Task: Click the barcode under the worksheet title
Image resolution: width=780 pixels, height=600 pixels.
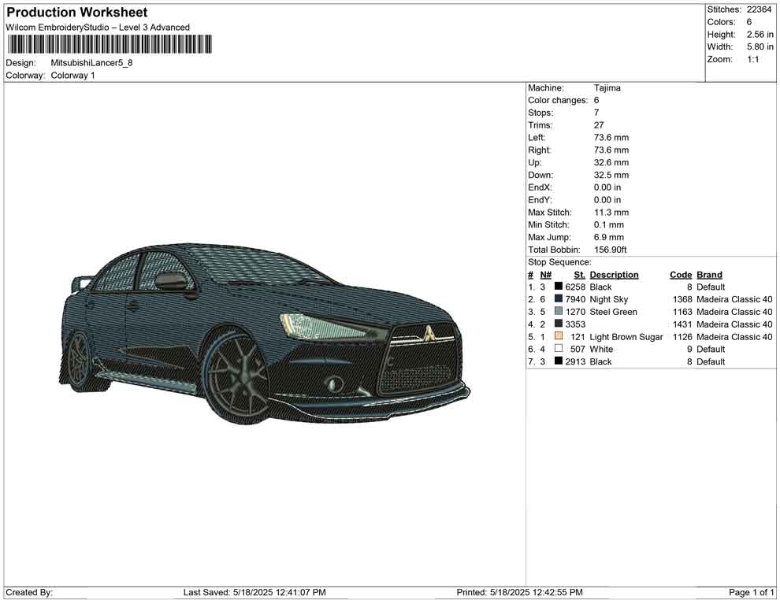Action: [x=109, y=44]
